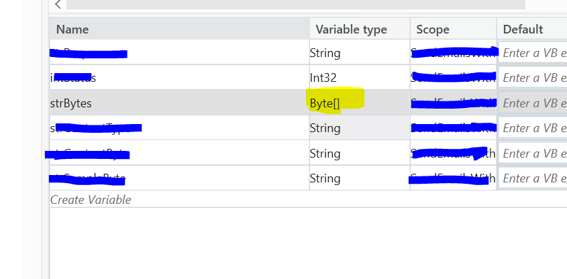Click the horizontal scrollbar track above the table
Viewport: 567px width, 279px height.
click(295, 5)
